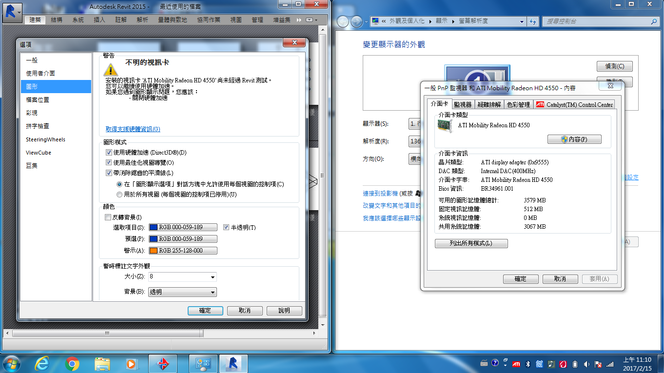
Task: Open the display (顯示器) dropdown in Control Panel
Action: point(415,123)
